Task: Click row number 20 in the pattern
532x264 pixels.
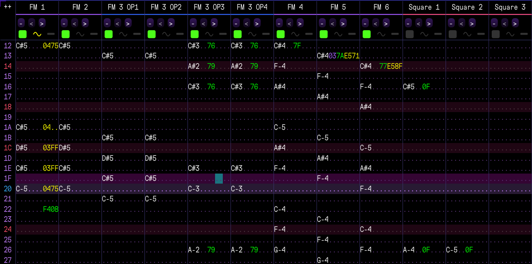Action: pyautogui.click(x=8, y=189)
